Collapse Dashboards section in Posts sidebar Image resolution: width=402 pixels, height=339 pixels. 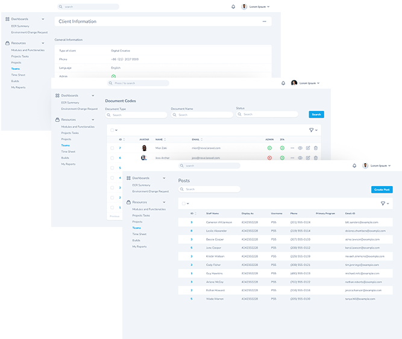click(x=164, y=178)
